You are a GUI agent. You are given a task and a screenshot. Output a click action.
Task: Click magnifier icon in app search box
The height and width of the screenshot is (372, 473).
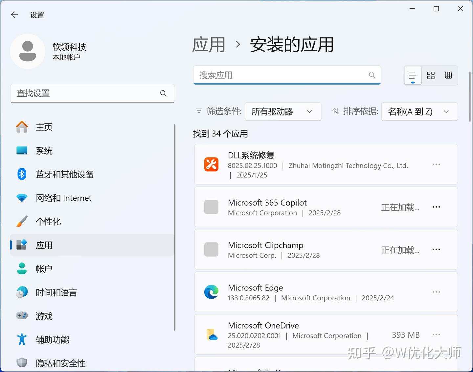pos(372,75)
